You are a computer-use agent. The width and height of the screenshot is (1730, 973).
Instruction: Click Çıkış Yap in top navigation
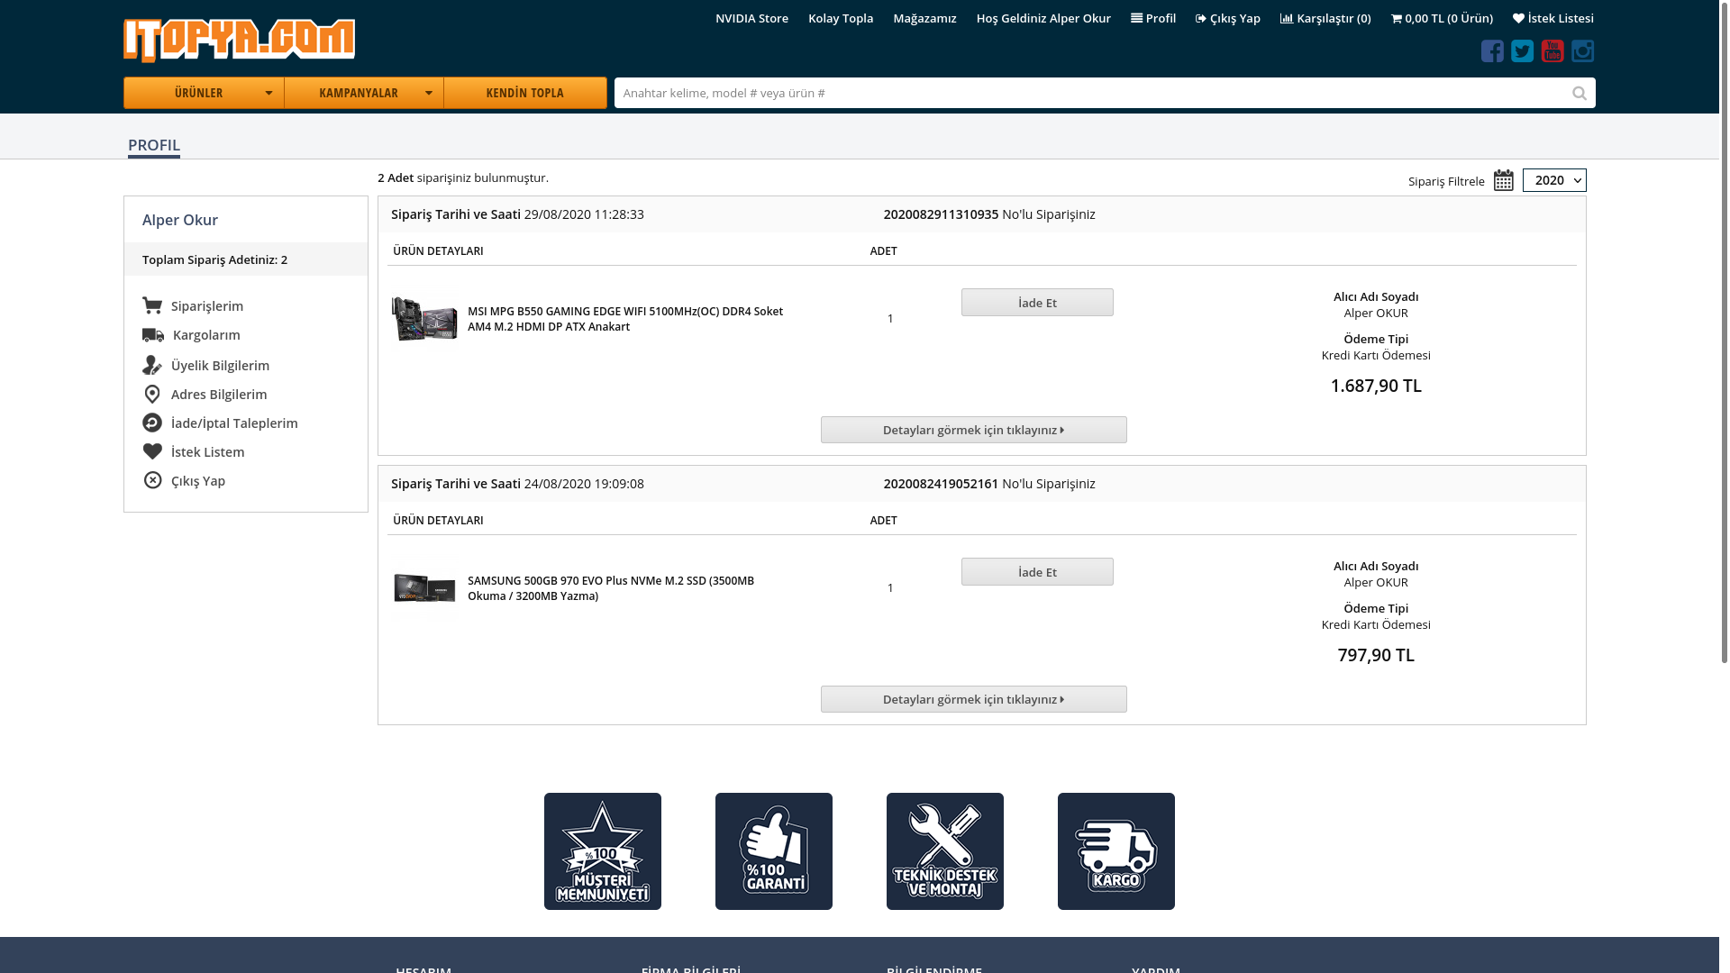1228,18
